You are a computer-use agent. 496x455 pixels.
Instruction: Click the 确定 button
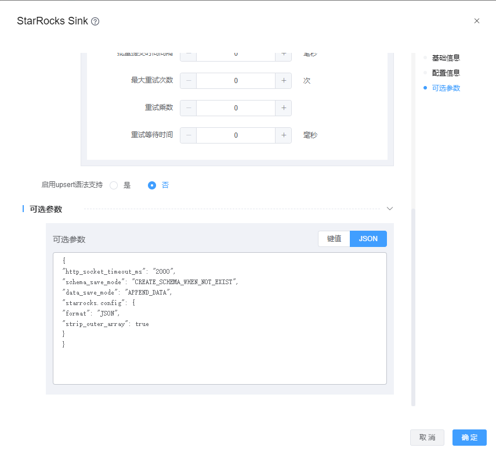(x=469, y=438)
